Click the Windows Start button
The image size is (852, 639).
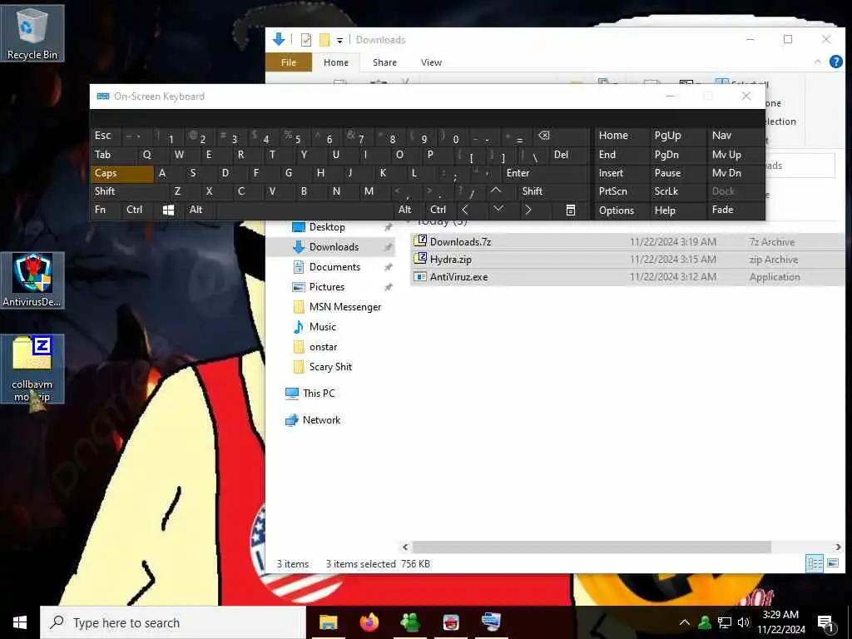tap(20, 622)
